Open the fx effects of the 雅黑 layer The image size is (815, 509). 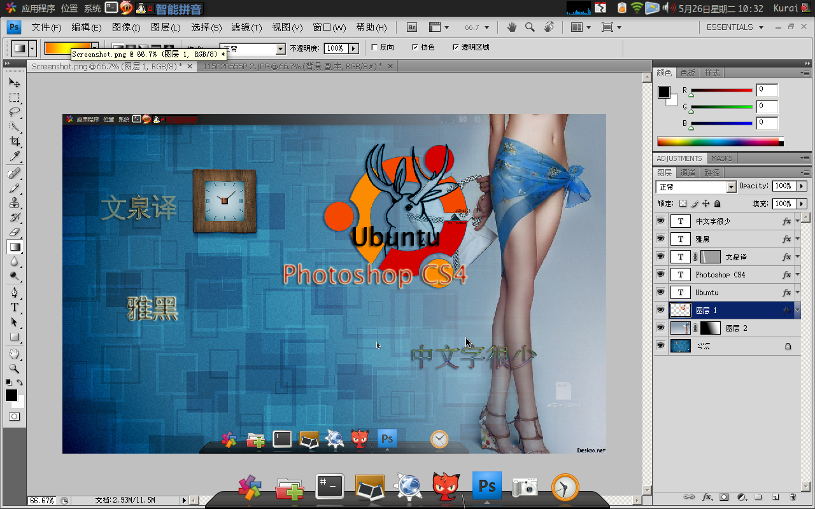[787, 239]
